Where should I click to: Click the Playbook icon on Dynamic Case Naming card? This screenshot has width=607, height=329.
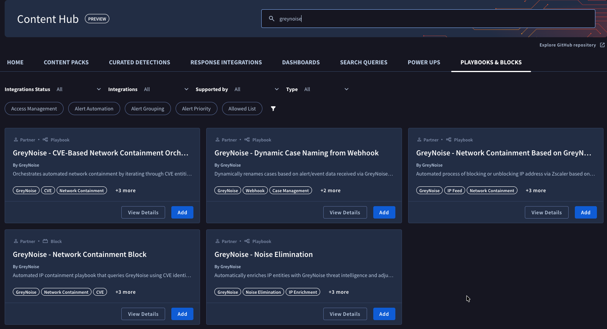coord(247,140)
